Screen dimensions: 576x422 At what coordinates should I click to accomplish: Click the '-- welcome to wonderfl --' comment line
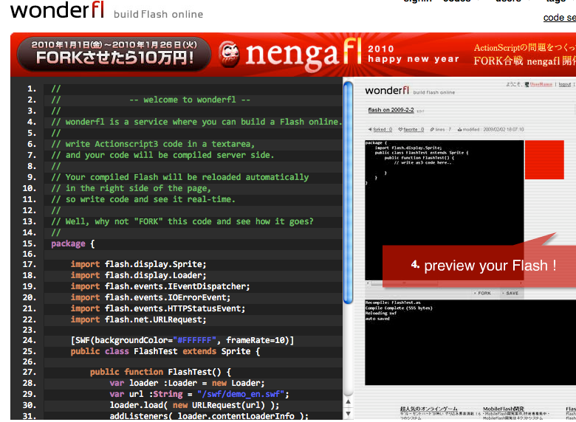[190, 100]
